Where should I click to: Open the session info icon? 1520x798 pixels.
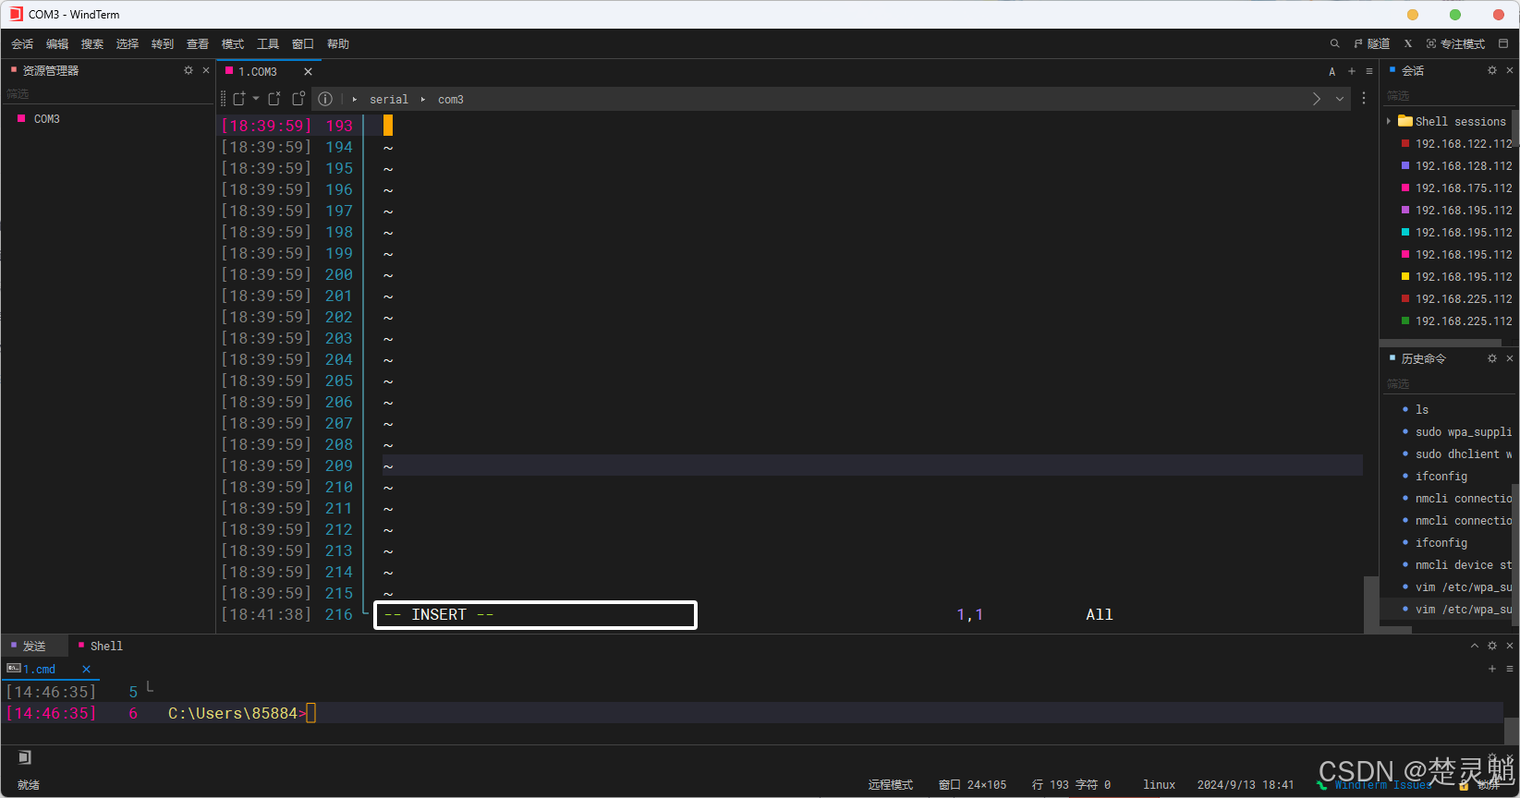[325, 99]
